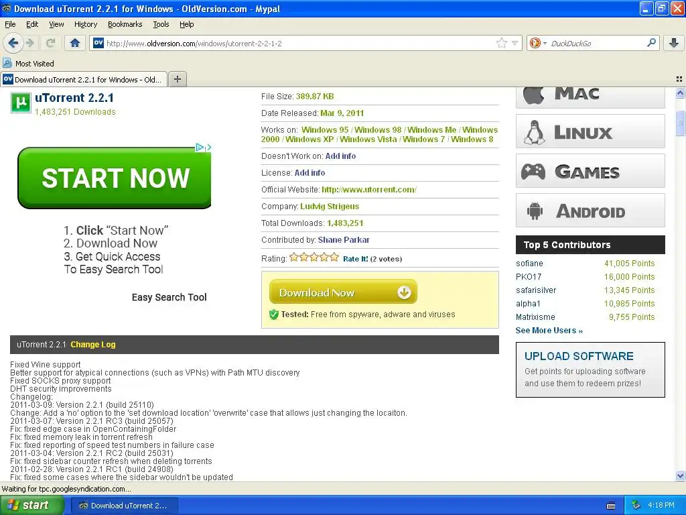This screenshot has height=515, width=686.
Task: Open contributor Matrixisme's profile
Action: click(535, 317)
